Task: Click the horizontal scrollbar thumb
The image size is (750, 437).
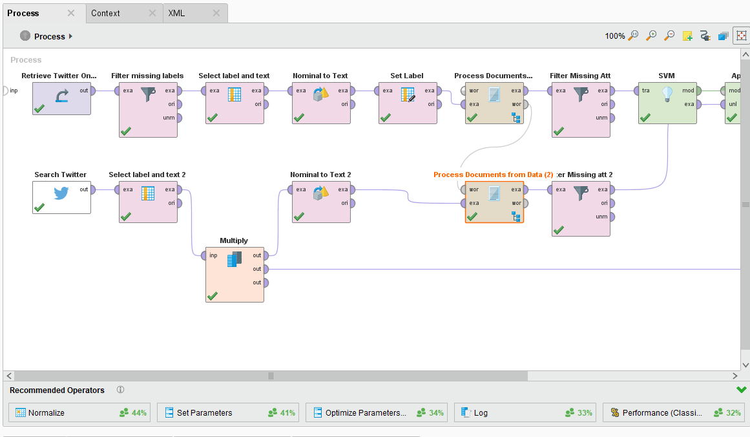Action: click(271, 376)
